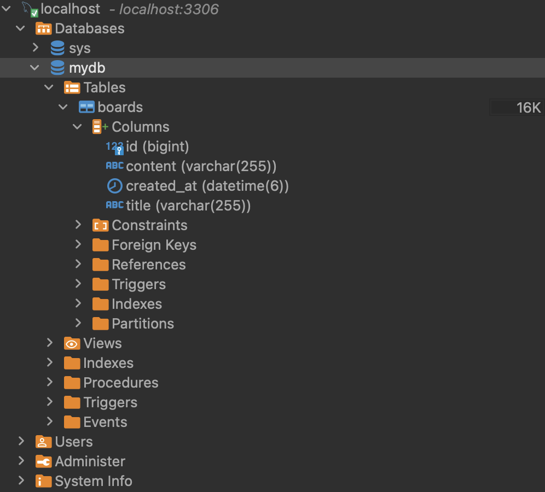Screen dimensions: 545x492
Task: Click the Procedures folder icon
Action: pyautogui.click(x=72, y=383)
